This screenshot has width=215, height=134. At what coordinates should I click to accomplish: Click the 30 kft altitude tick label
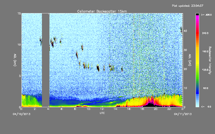tap(185, 50)
